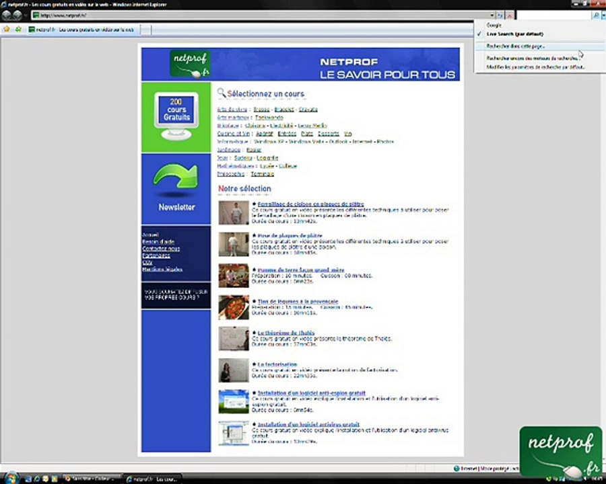Viewport: 606px width, 484px height.
Task: Open a new blank tab
Action: pos(145,30)
